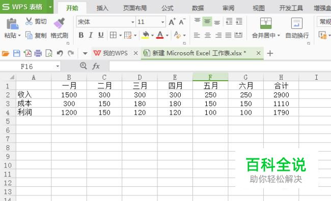Screen dimensions: 331x201
Task: Click the Merge and Center icon
Action: [x=266, y=23]
